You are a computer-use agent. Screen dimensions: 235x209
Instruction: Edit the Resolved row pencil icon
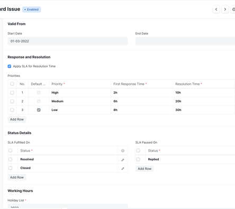pos(123,160)
